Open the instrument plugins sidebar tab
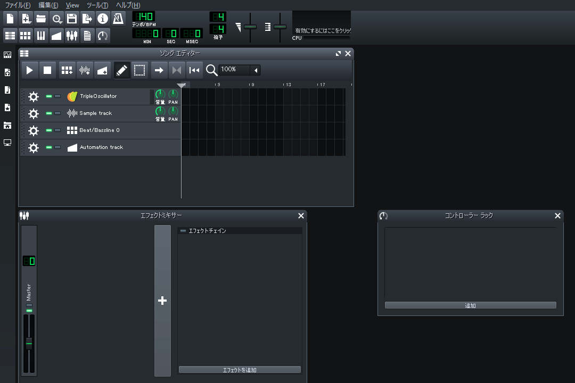The image size is (575, 383). click(x=7, y=55)
